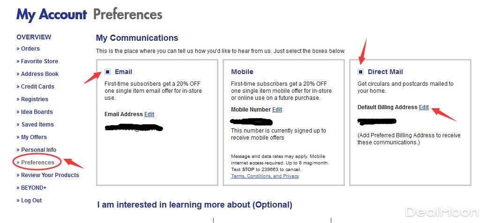Click Log Out
Image resolution: width=485 pixels, height=223 pixels.
pyautogui.click(x=31, y=201)
